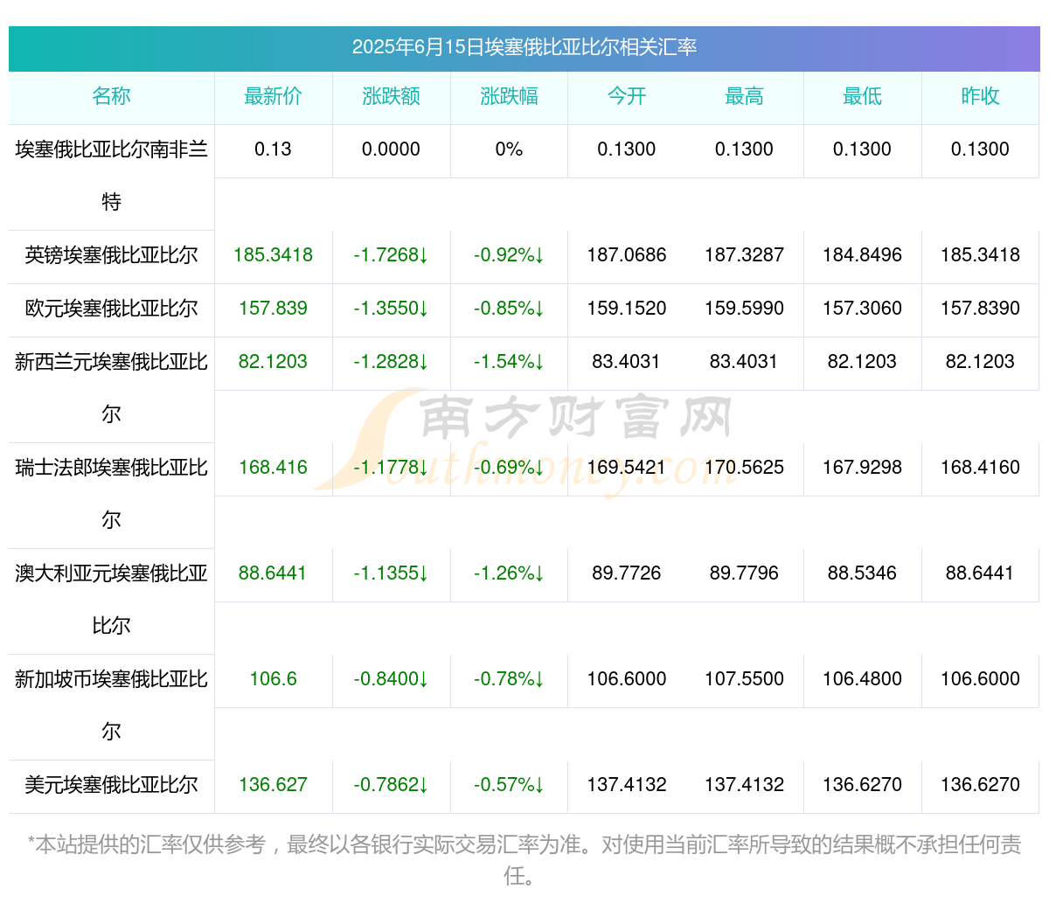This screenshot has width=1049, height=903.
Task: Select the 名称 column header
Action: 111,96
